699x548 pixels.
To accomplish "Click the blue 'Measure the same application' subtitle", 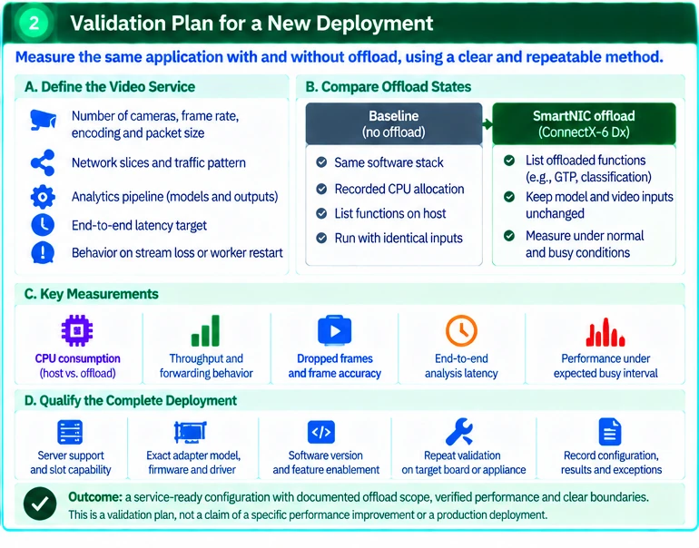I will coord(340,57).
